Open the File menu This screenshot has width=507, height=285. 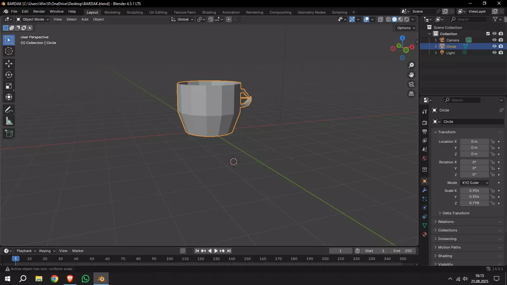coord(14,11)
